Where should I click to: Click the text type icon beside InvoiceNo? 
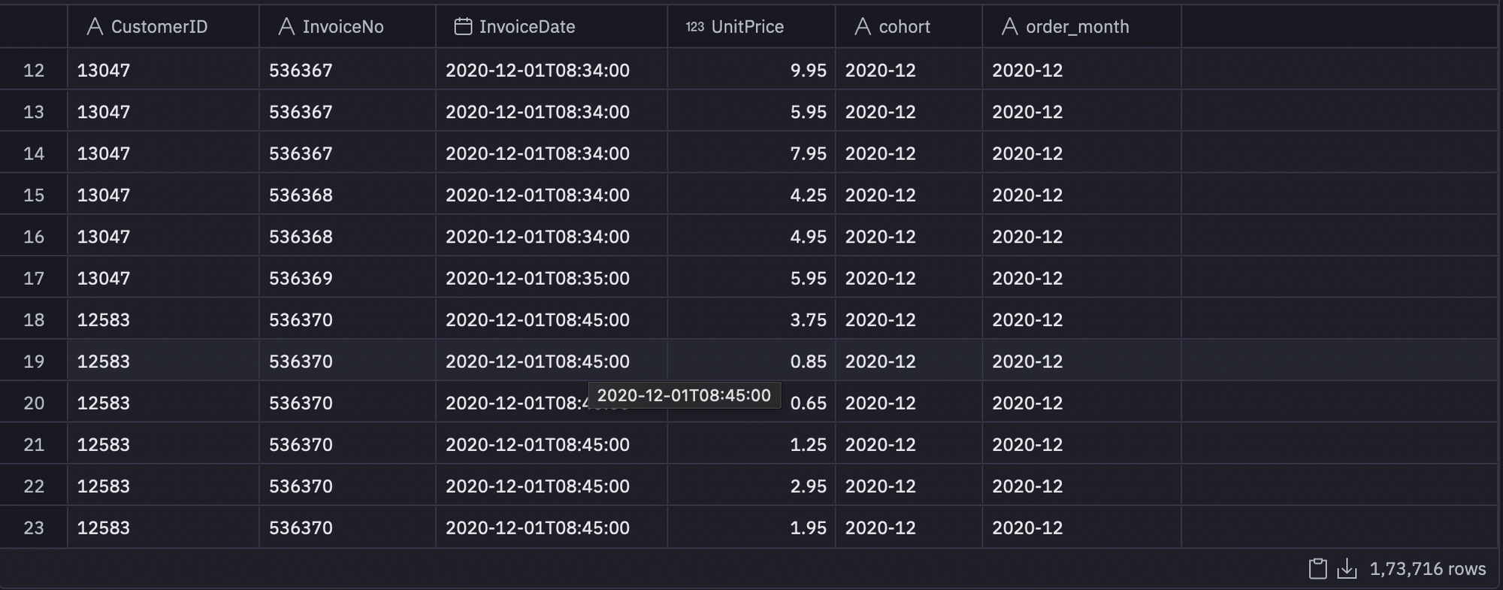[x=286, y=27]
